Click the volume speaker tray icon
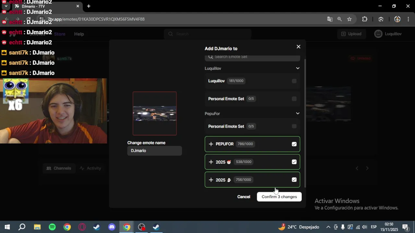Viewport: 415px width, 233px height. tap(365, 227)
